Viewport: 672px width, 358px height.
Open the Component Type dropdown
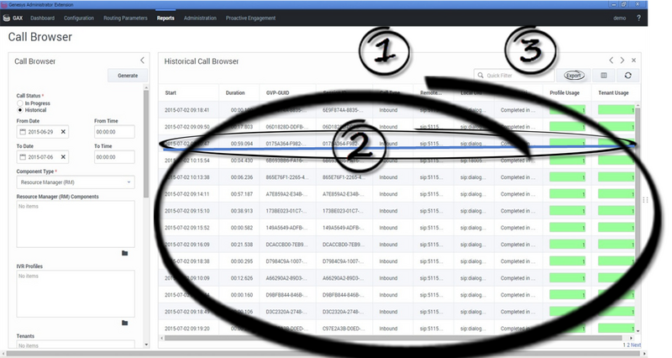[x=76, y=182]
